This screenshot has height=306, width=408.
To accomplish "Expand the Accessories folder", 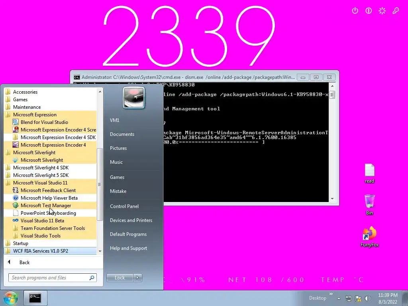I will pos(50,92).
